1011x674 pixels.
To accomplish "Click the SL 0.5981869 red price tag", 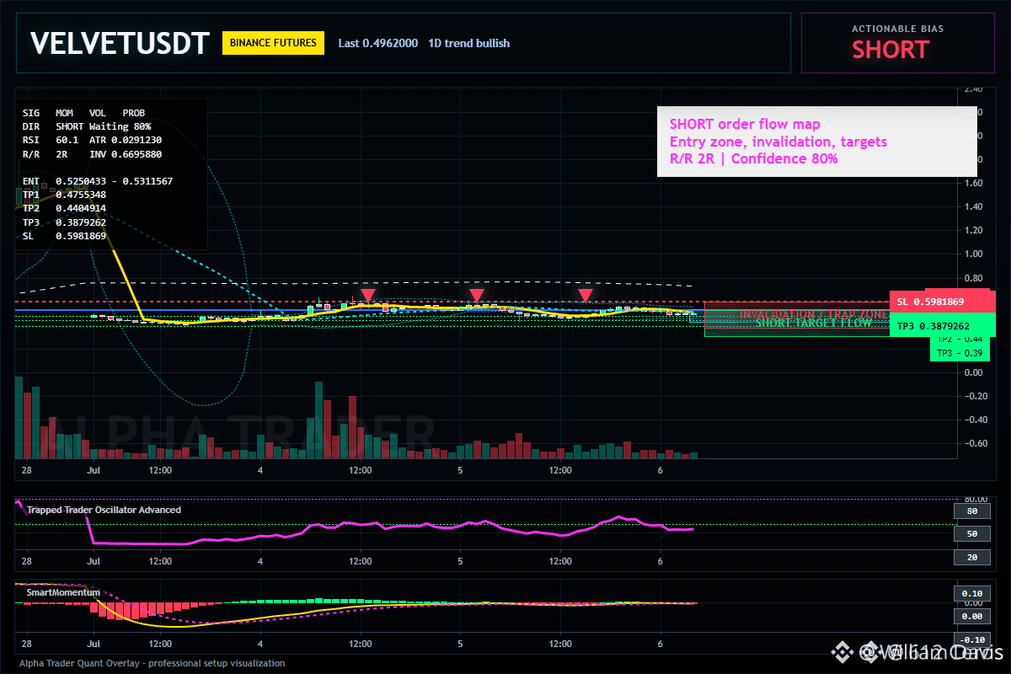I will pos(943,301).
